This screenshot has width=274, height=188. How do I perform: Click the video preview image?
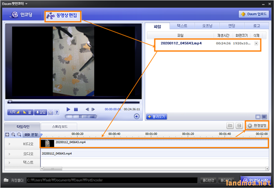[x=73, y=61]
